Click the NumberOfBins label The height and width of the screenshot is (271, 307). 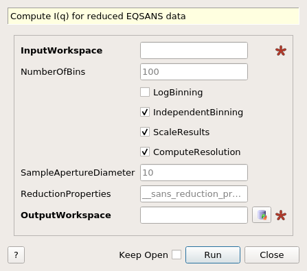(53, 72)
